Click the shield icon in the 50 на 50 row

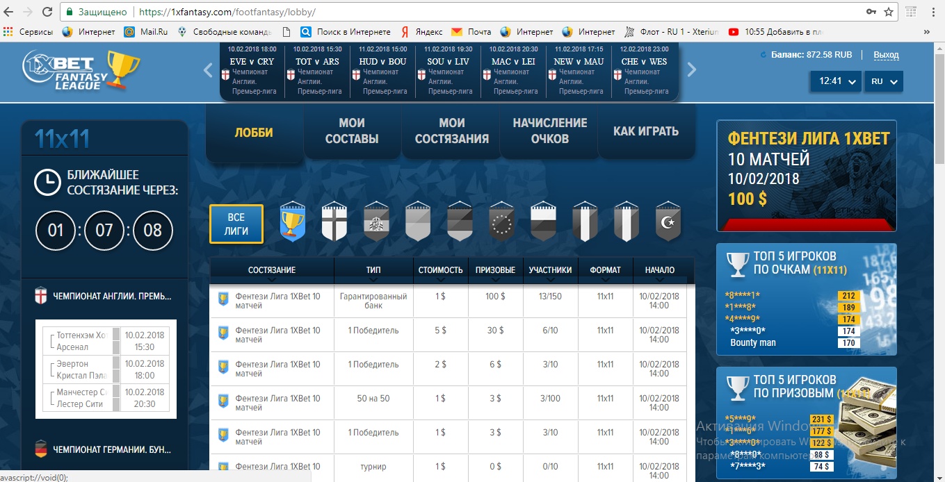coord(223,401)
